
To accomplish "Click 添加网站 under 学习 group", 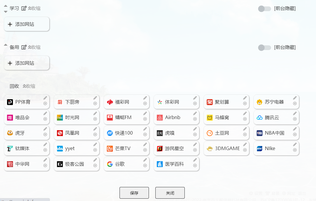I will pyautogui.click(x=27, y=24).
